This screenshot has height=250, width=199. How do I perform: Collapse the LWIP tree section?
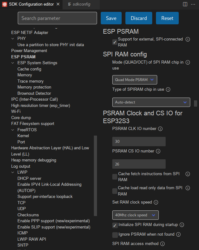tap(12, 172)
